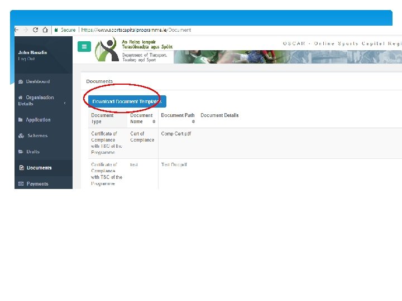This screenshot has width=402, height=301.
Task: Click the browser forward arrow
Action: 26,30
